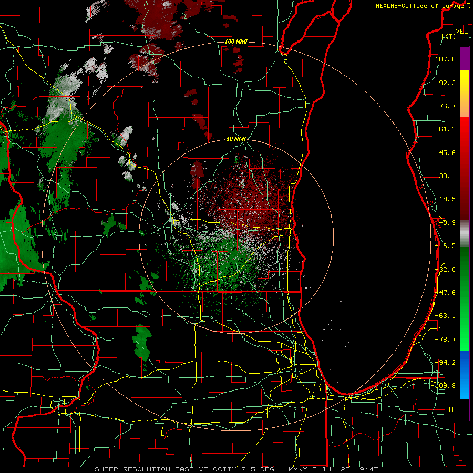Click the -63.1 legend value
Viewport: 473px width, 473px height.
[x=445, y=316]
